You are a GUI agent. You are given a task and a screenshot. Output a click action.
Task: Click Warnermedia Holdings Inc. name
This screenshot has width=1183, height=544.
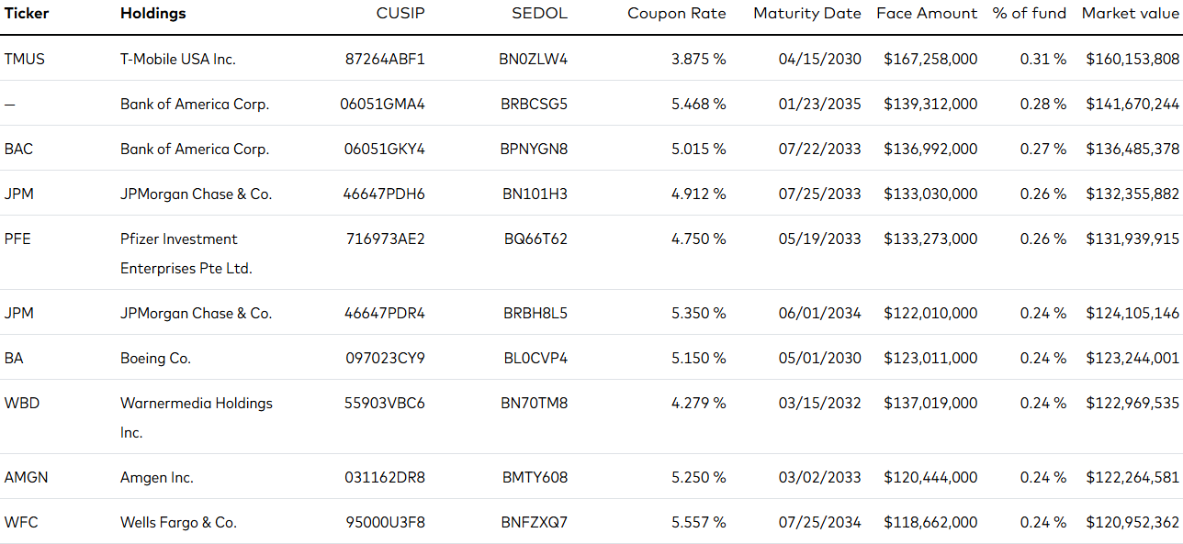(x=197, y=417)
